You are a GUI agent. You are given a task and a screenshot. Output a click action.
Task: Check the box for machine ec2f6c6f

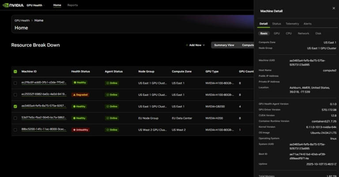tap(15, 83)
